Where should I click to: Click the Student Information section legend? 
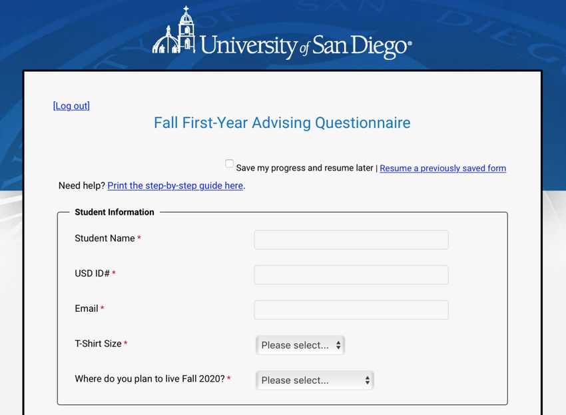[115, 212]
